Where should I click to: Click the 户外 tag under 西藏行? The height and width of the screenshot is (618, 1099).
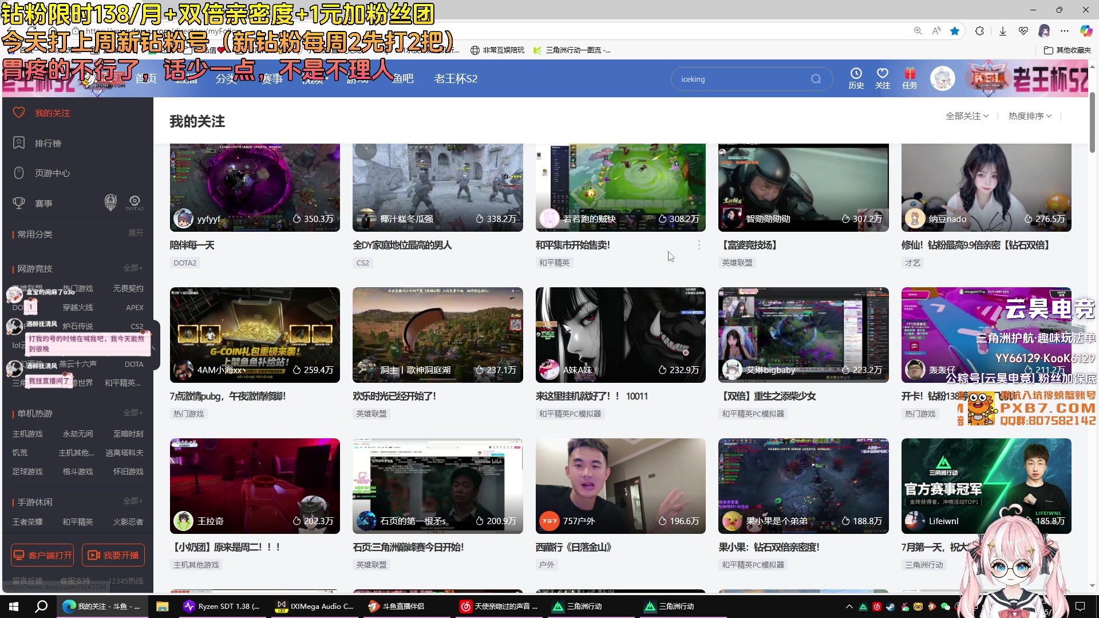pyautogui.click(x=547, y=565)
